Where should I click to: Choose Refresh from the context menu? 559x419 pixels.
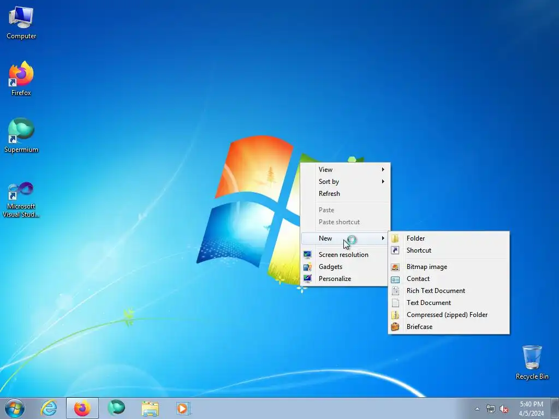pos(346,194)
